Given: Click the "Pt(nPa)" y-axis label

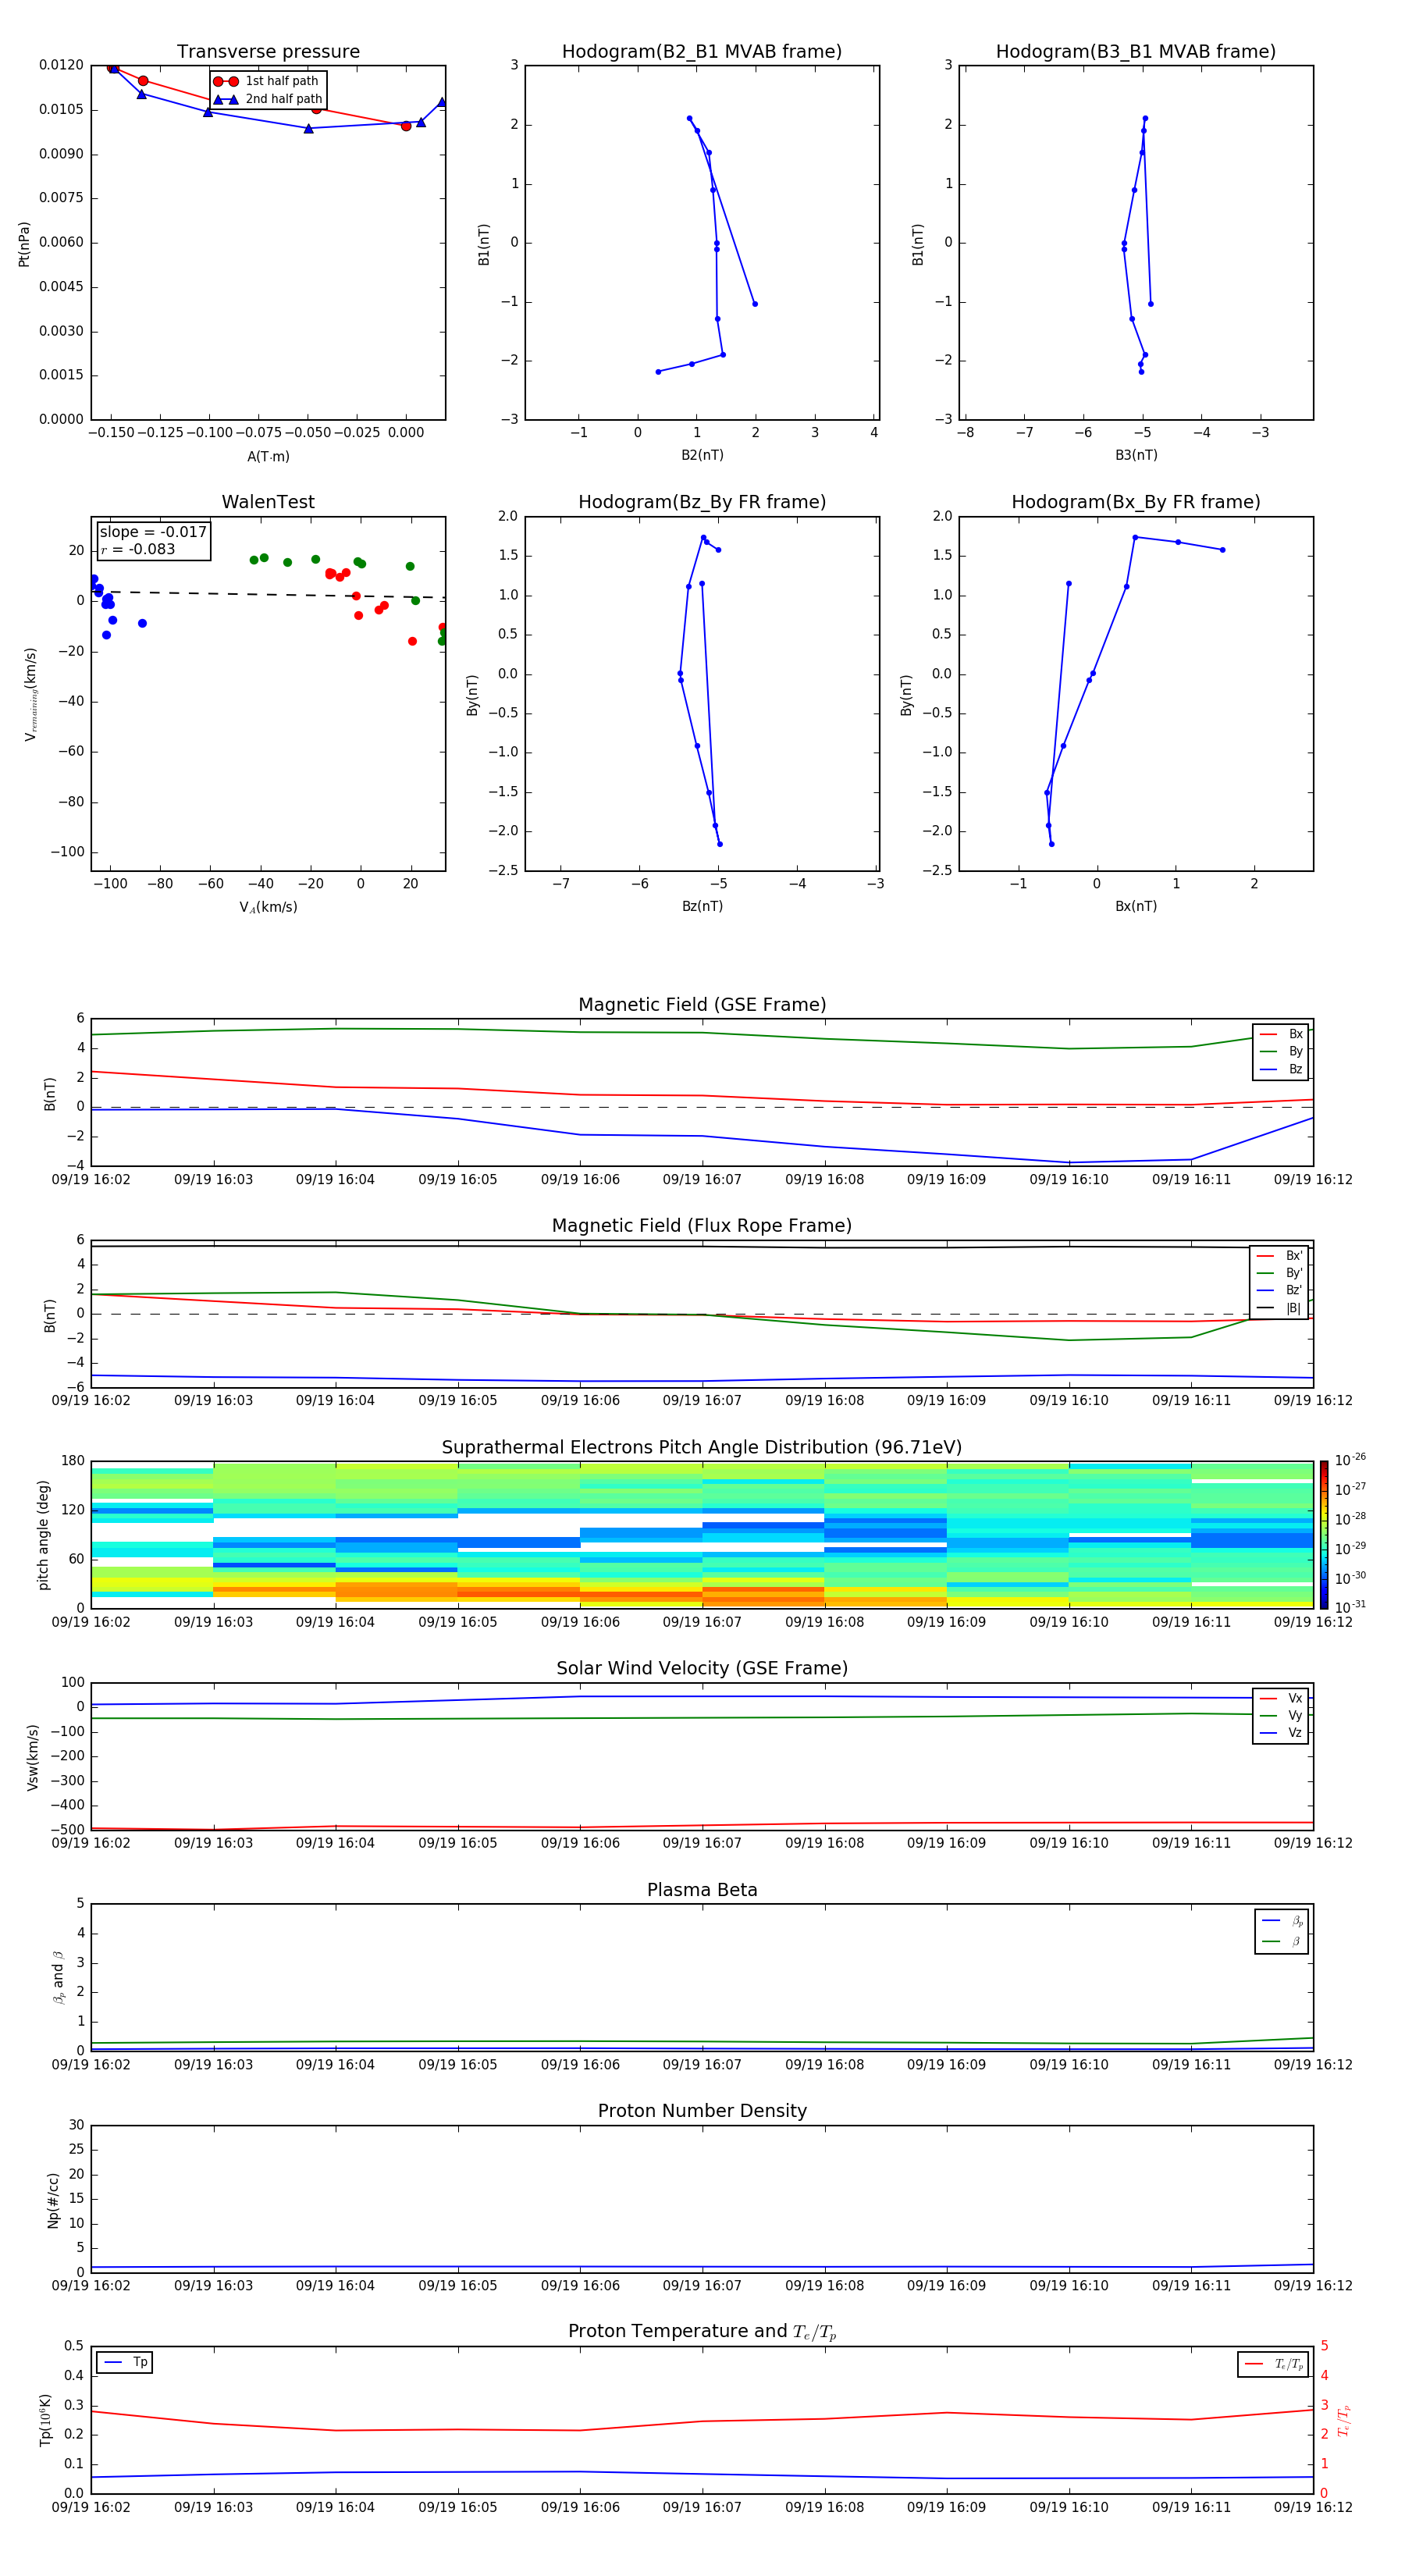Looking at the screenshot, I should click(24, 244).
